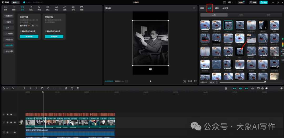Image resolution: width=284 pixels, height=138 pixels.
Task: Open the 贴纸 stickers panel icon
Action: click(x=31, y=8)
